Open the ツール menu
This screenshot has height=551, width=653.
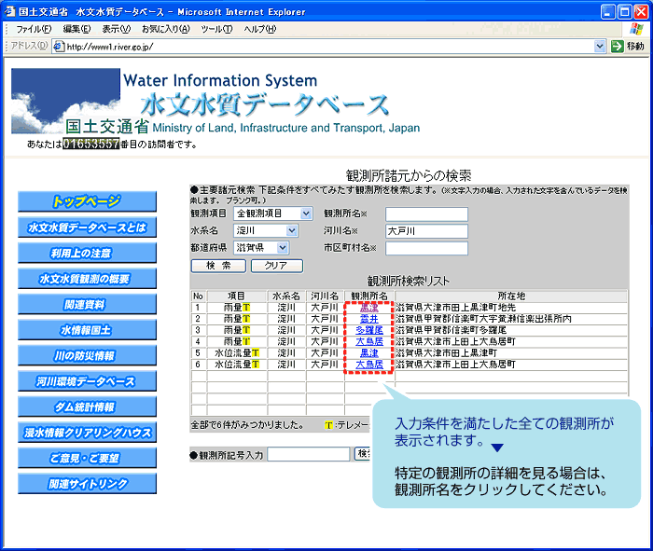pos(216,29)
